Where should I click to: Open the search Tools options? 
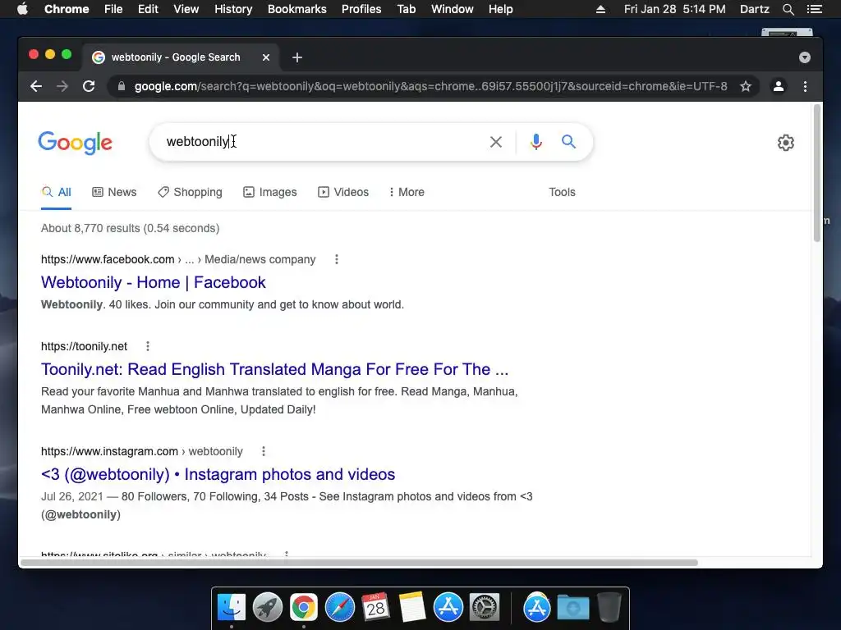pos(562,192)
